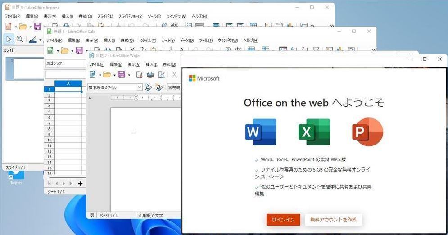Click New document icon in Writer toolbar
This screenshot has width=448, height=235.
click(93, 75)
